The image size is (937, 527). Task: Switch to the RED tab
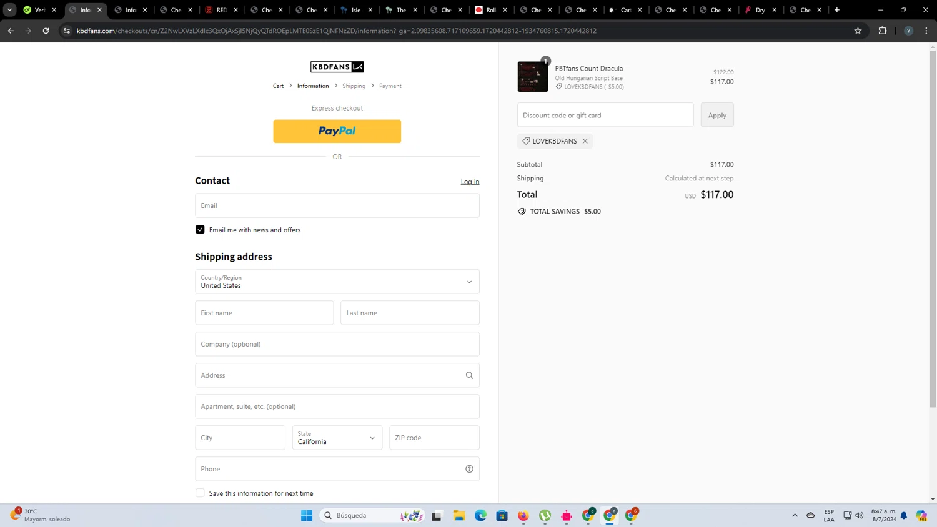tap(221, 10)
